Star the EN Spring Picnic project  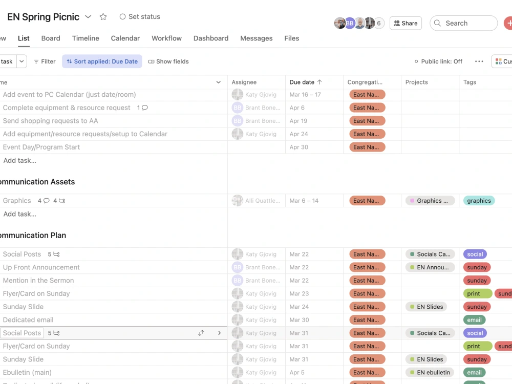pos(103,16)
